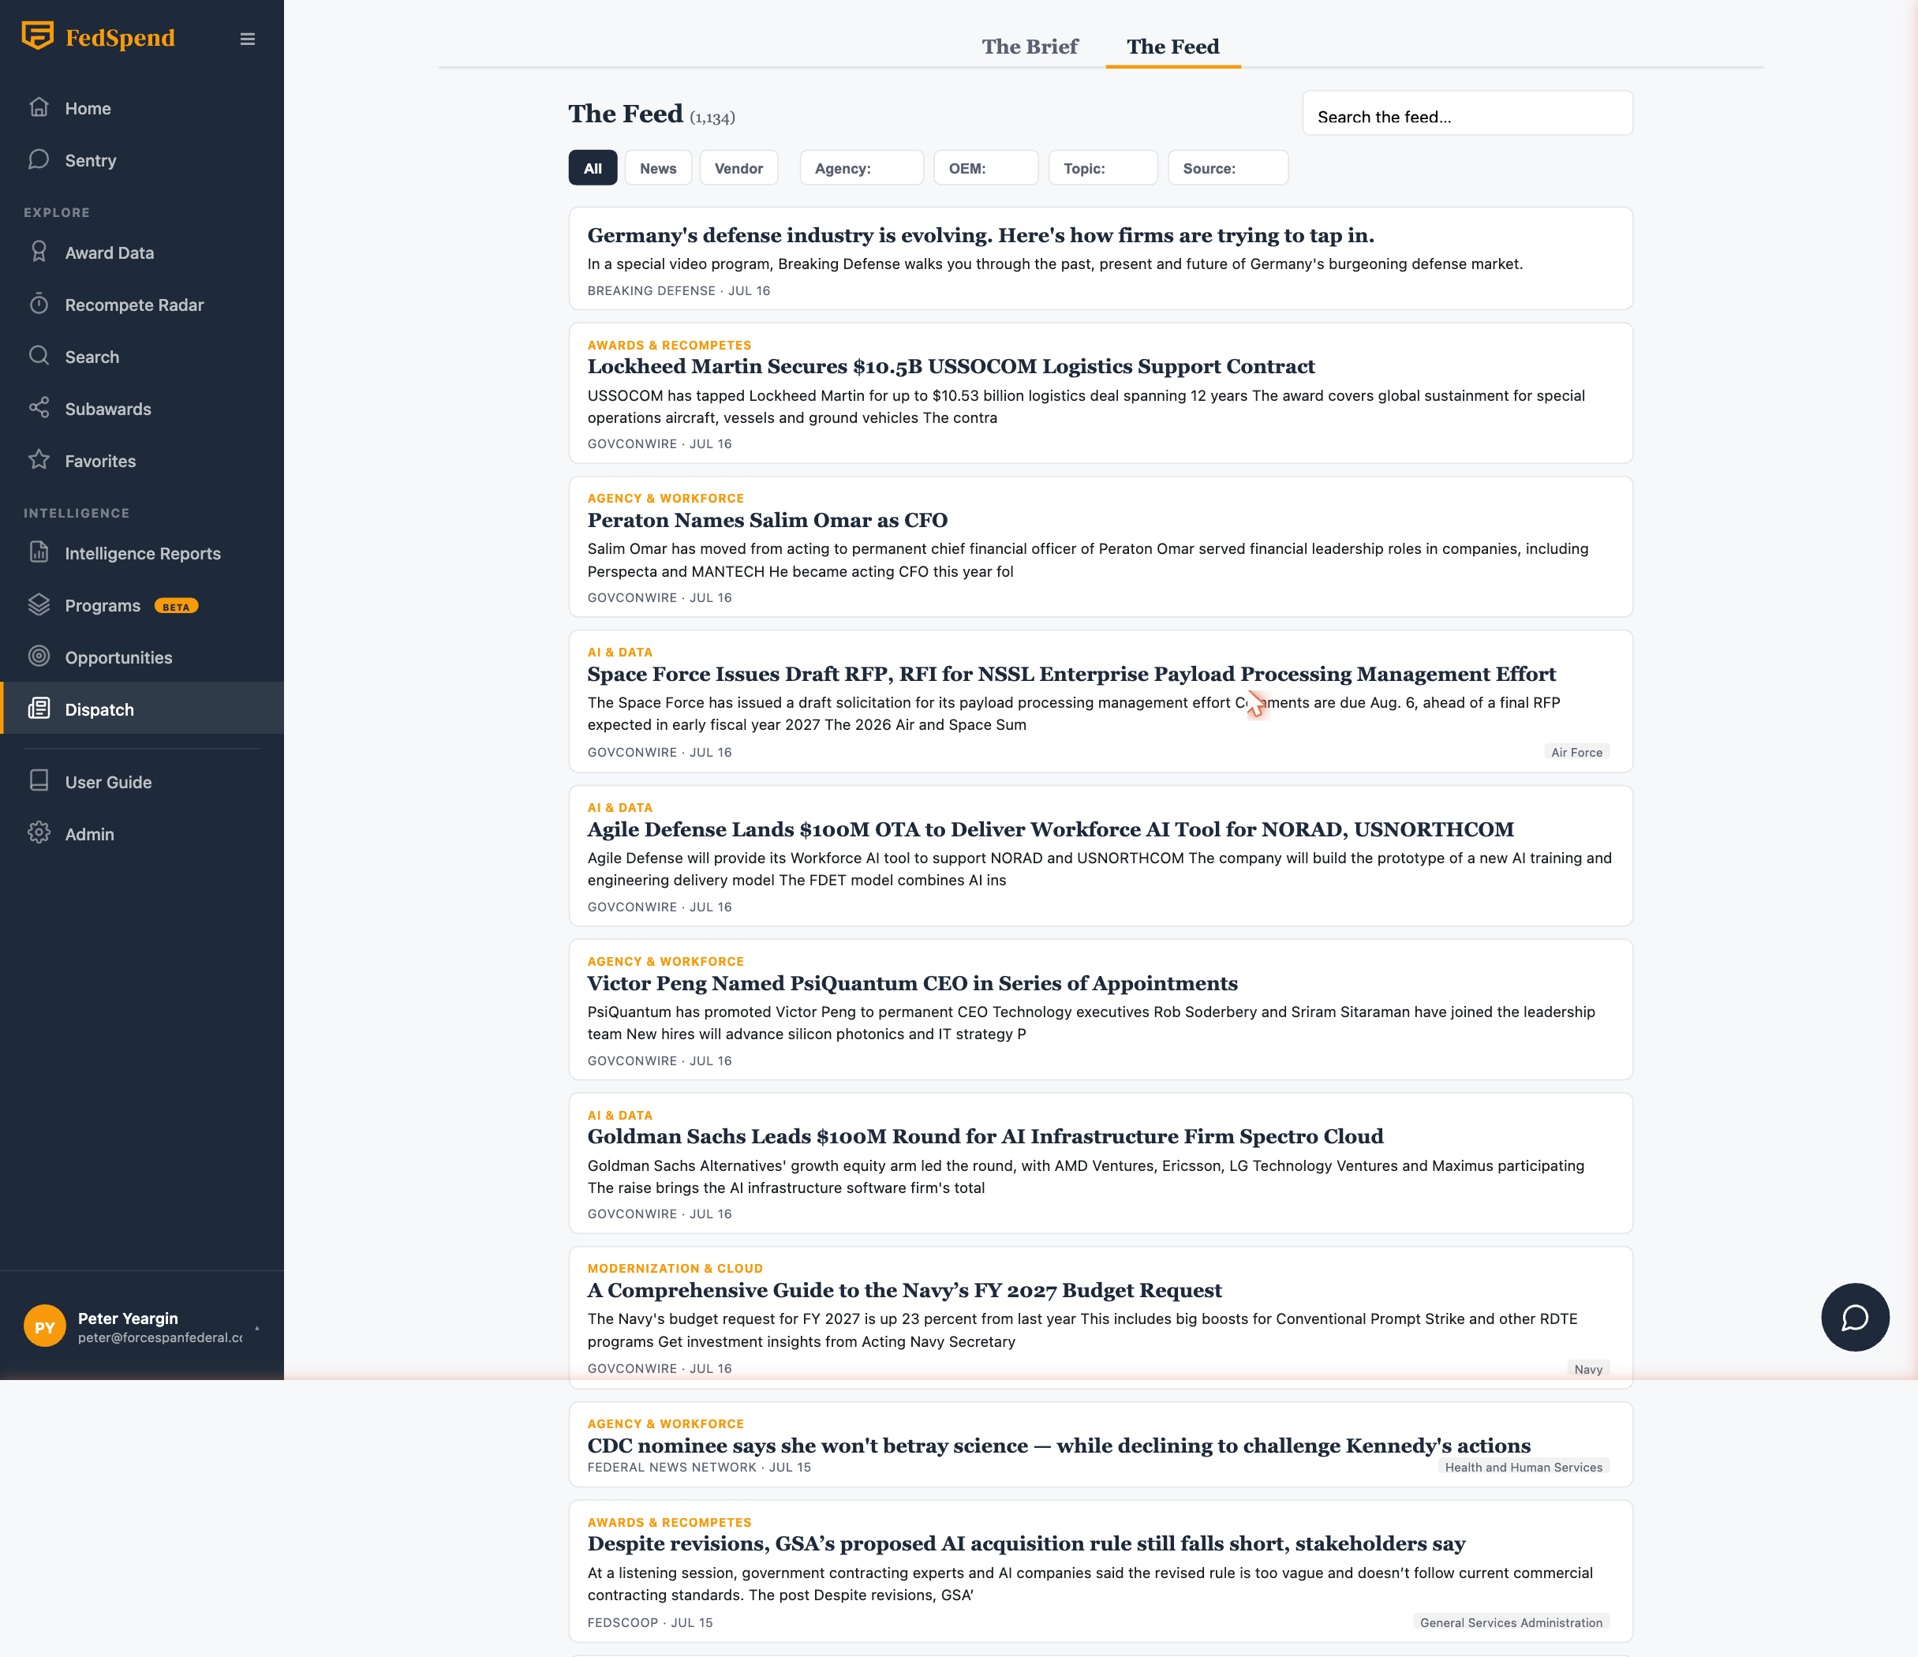The image size is (1918, 1657).
Task: Click the Programs layers icon
Action: (39, 604)
